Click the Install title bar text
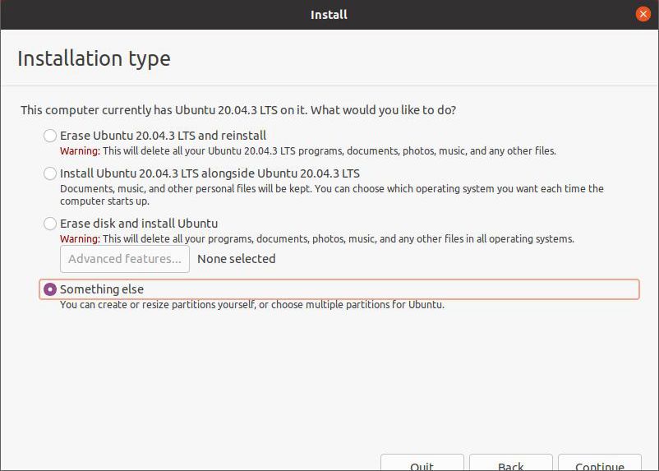 coord(329,15)
